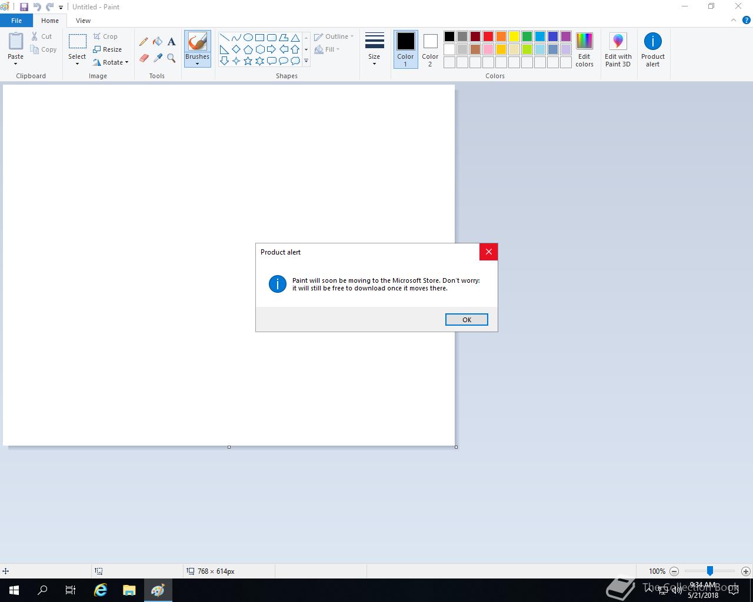This screenshot has width=753, height=602.
Task: Select the Pencil tool
Action: (x=144, y=42)
